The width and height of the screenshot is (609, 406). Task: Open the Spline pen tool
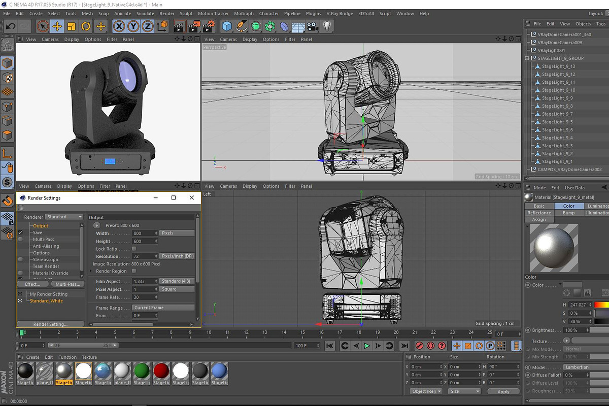[x=242, y=26]
